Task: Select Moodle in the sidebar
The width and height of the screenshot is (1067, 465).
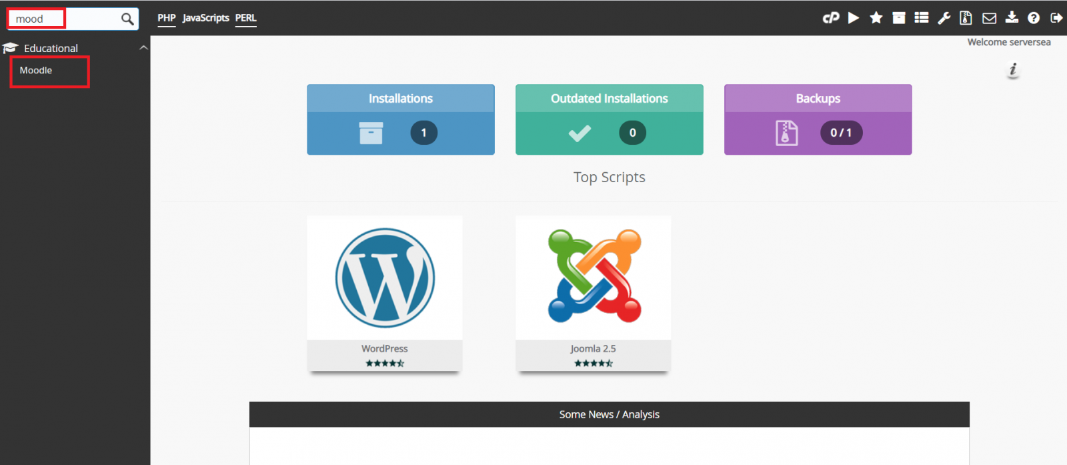Action: click(x=36, y=70)
